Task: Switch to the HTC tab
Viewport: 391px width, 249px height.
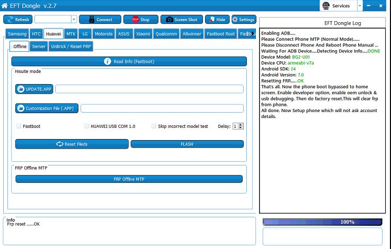Action: point(36,34)
